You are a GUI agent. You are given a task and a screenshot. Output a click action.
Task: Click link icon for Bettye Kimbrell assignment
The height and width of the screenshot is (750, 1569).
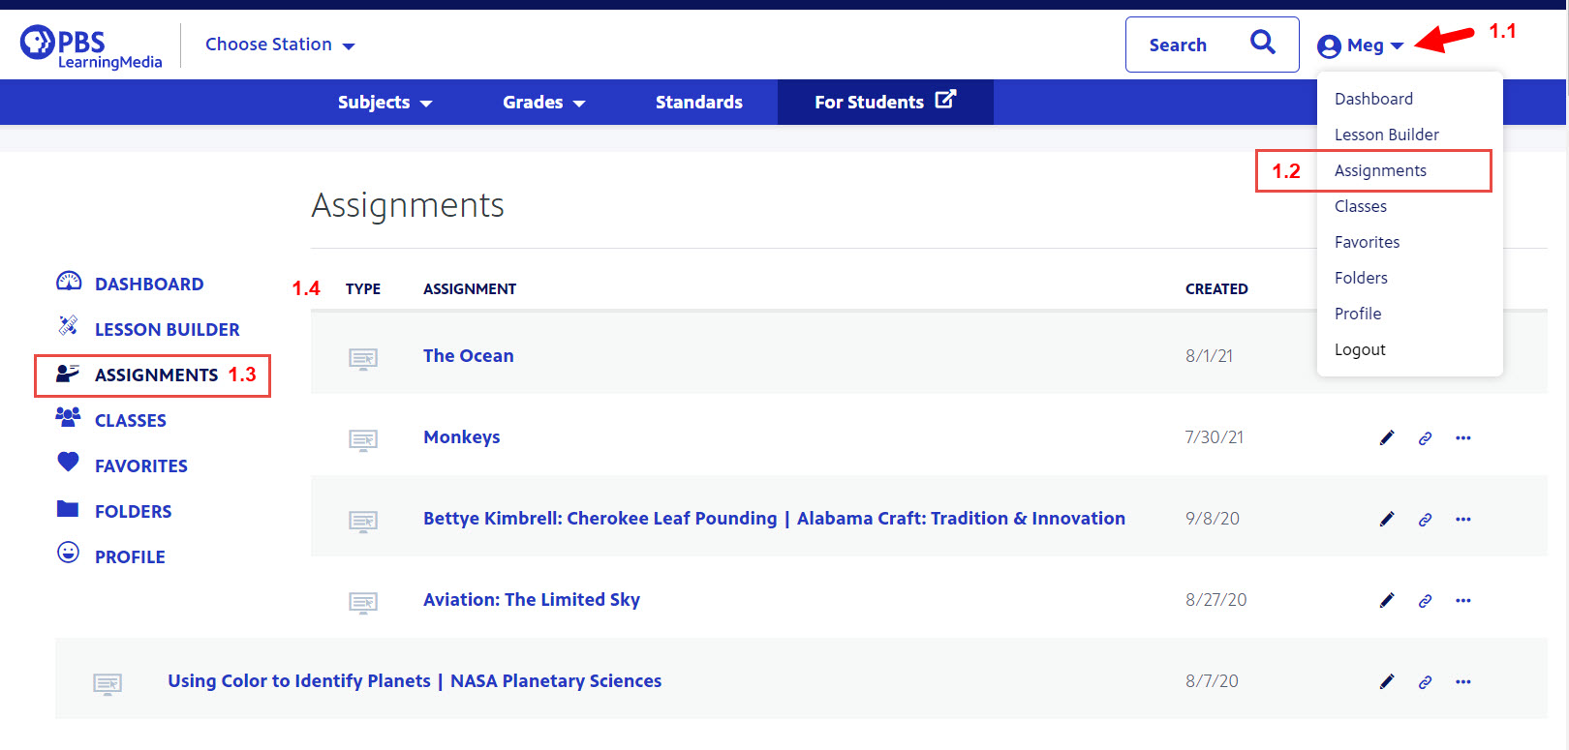pos(1425,520)
